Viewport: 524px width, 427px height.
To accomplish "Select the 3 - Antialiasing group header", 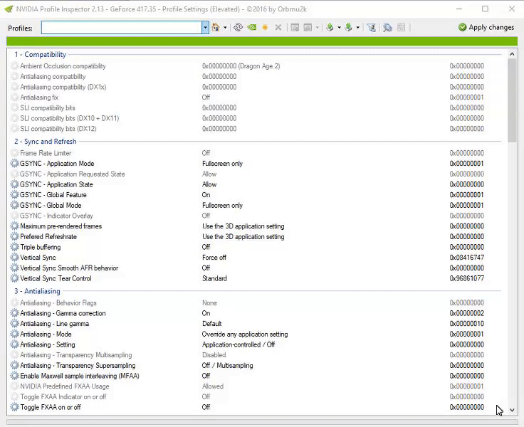I will tap(37, 291).
